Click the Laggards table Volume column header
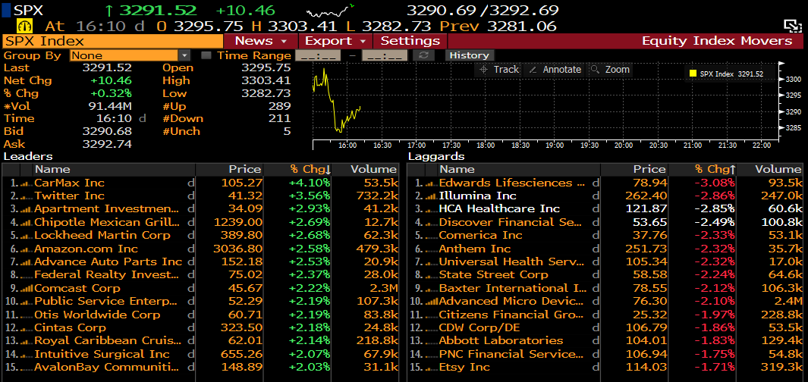Screen dimensions: 808x382 pos(771,169)
